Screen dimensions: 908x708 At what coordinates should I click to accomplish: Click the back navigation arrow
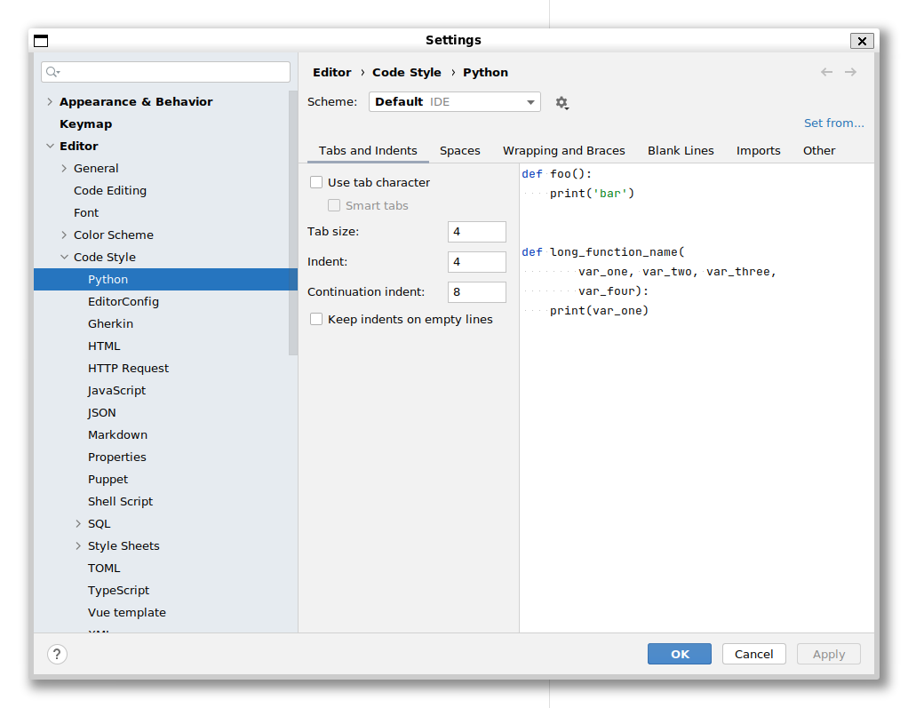(826, 72)
